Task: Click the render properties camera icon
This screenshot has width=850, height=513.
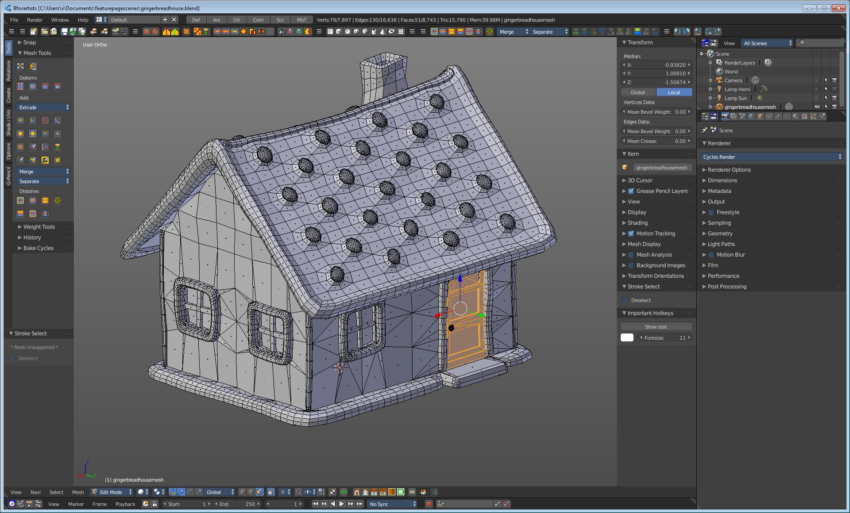Action: click(725, 116)
